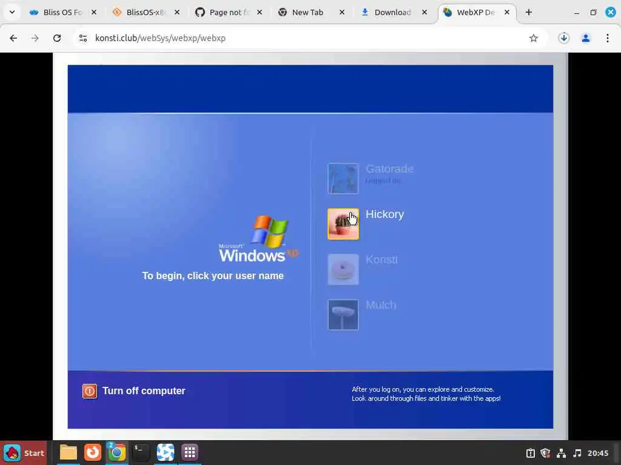
Task: Close the Downloads tab
Action: [424, 12]
